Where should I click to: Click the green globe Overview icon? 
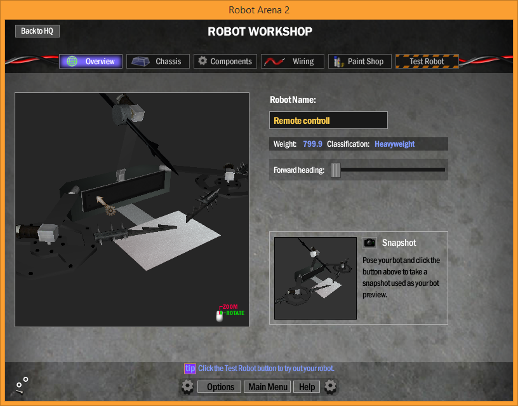[x=72, y=61]
